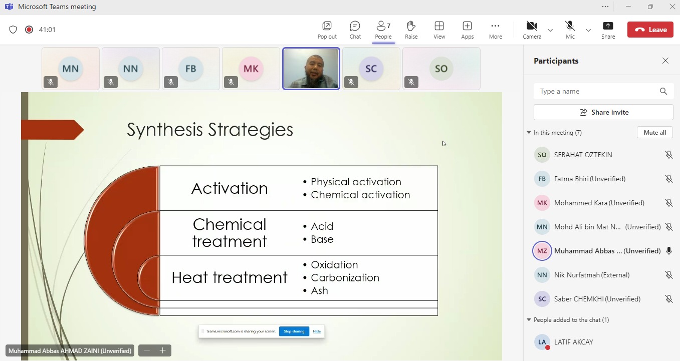
Task: Open the Chat panel
Action: click(355, 30)
